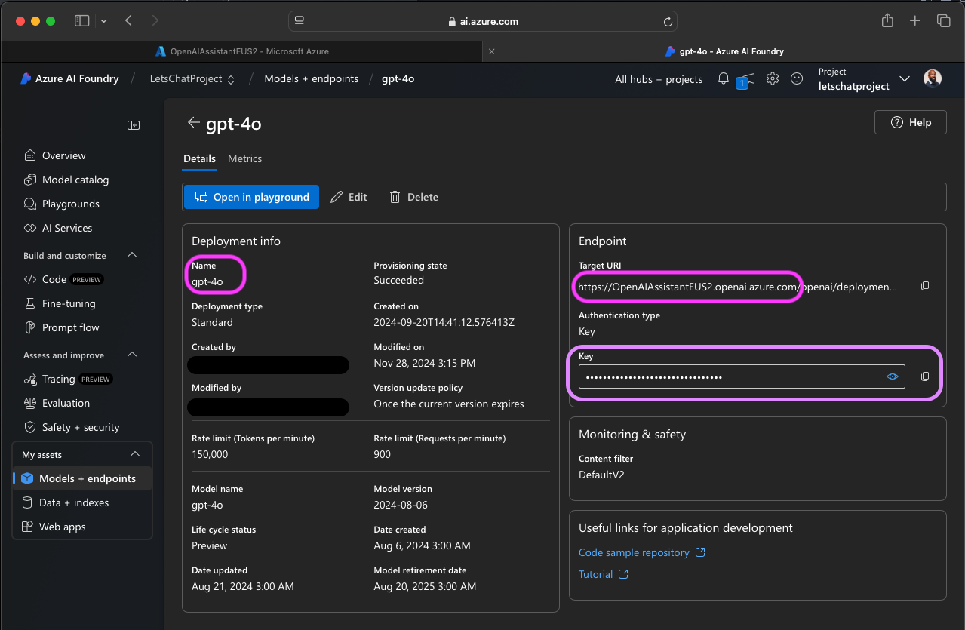Viewport: 965px width, 630px height.
Task: Click the back arrow beside gpt-4o title
Action: pos(194,123)
